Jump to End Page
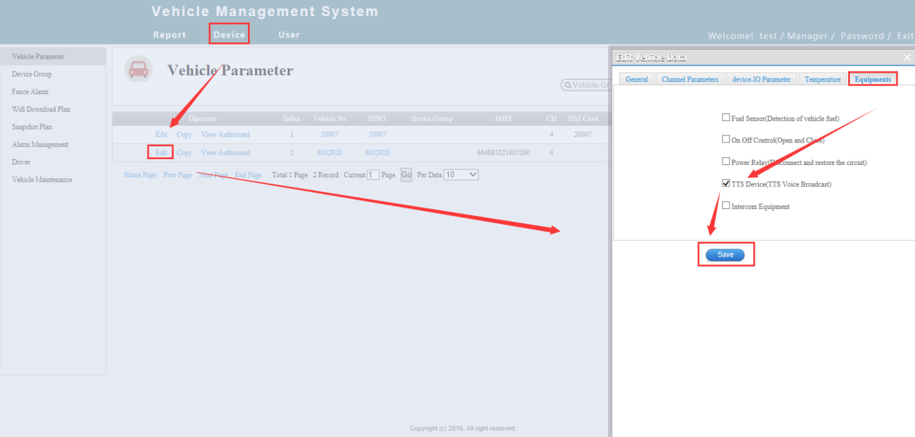The width and height of the screenshot is (915, 437). 248,175
